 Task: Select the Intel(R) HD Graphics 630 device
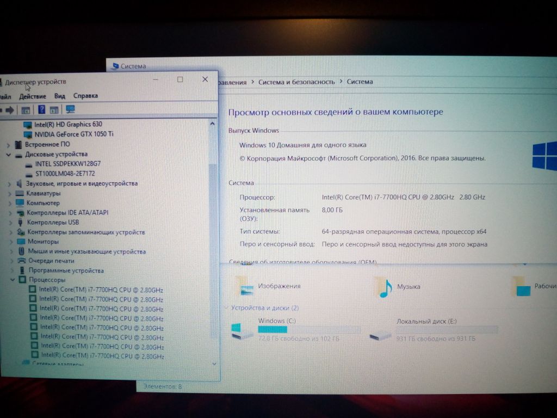(x=67, y=124)
